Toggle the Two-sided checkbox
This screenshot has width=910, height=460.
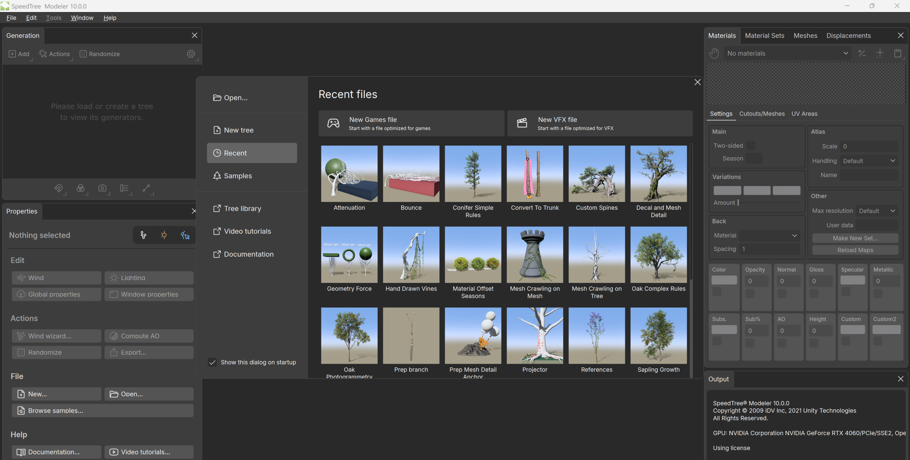click(751, 146)
